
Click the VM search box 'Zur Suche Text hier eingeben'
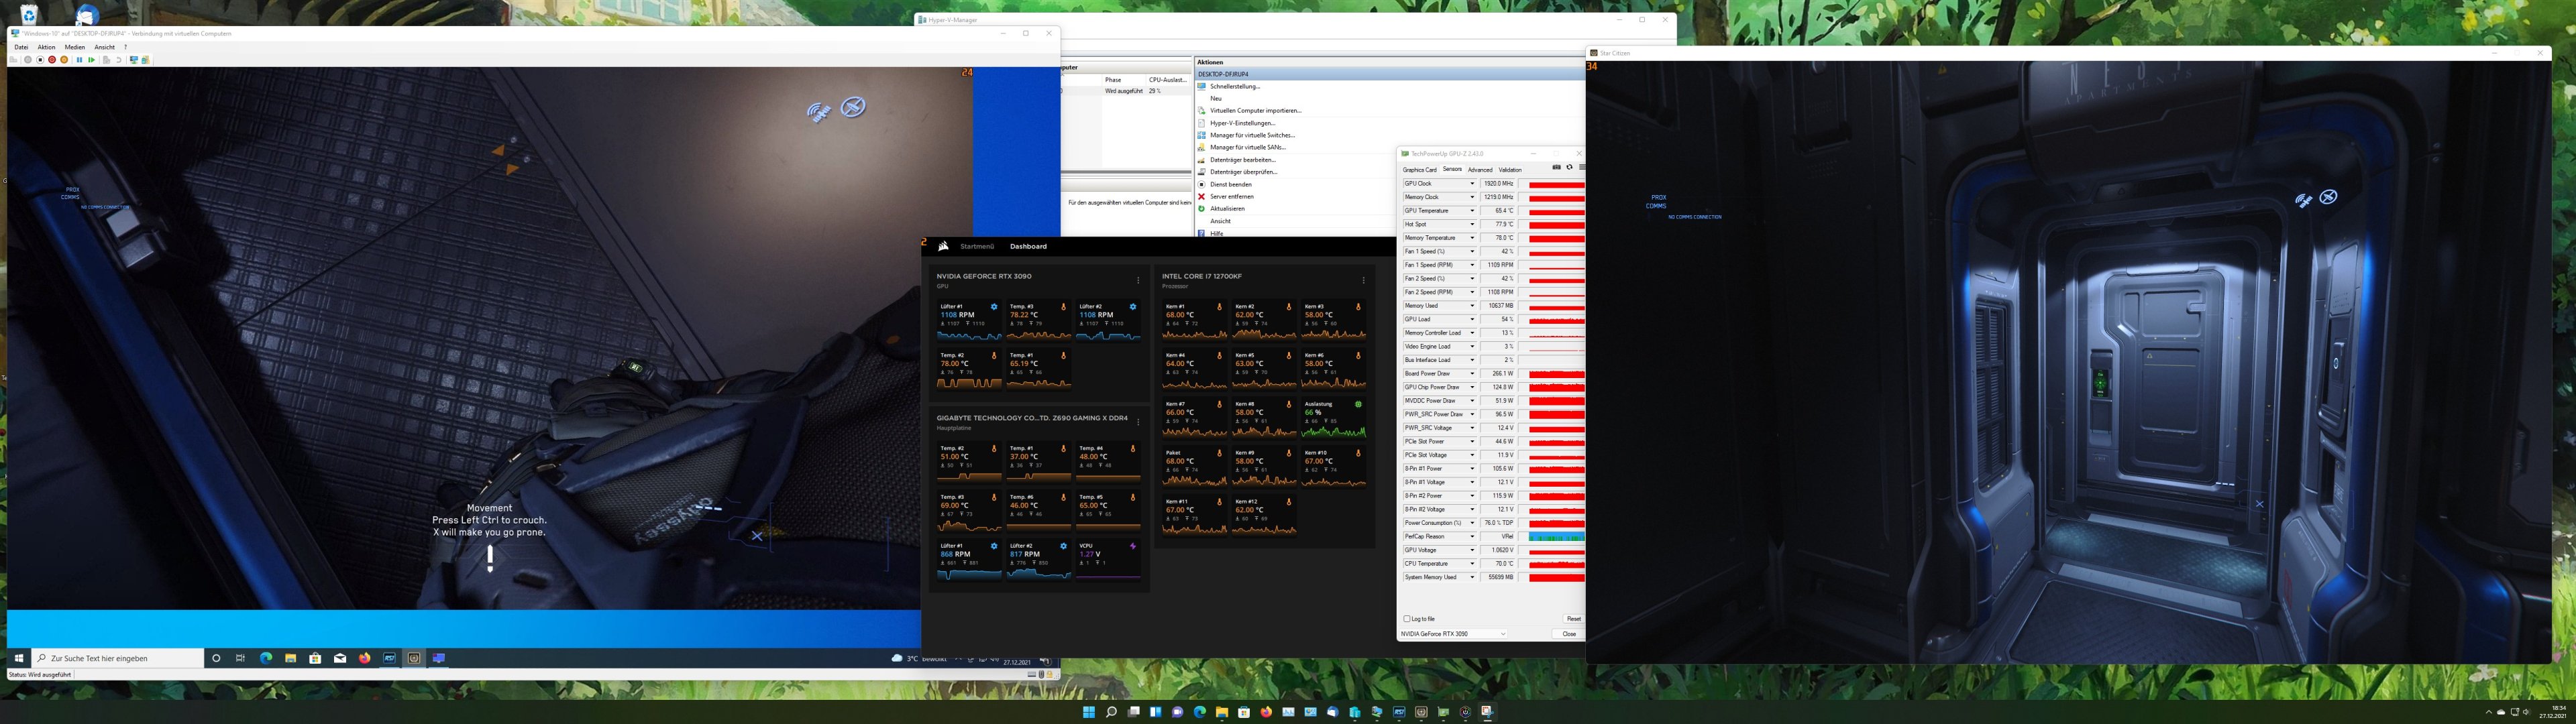(x=118, y=658)
